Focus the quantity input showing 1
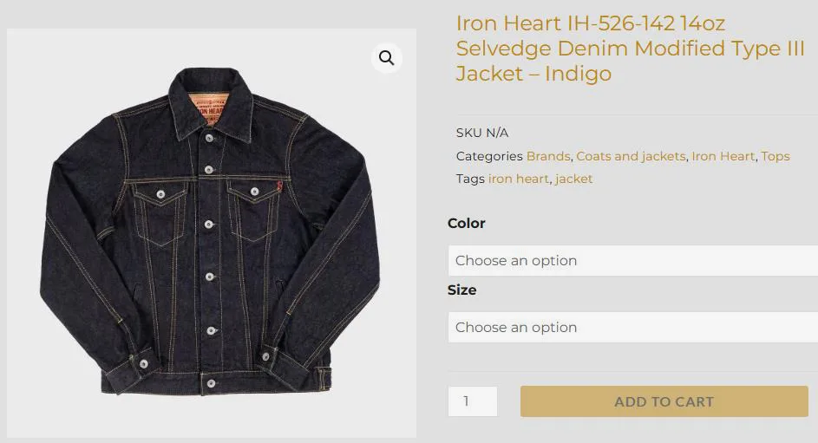This screenshot has width=818, height=443. [473, 401]
